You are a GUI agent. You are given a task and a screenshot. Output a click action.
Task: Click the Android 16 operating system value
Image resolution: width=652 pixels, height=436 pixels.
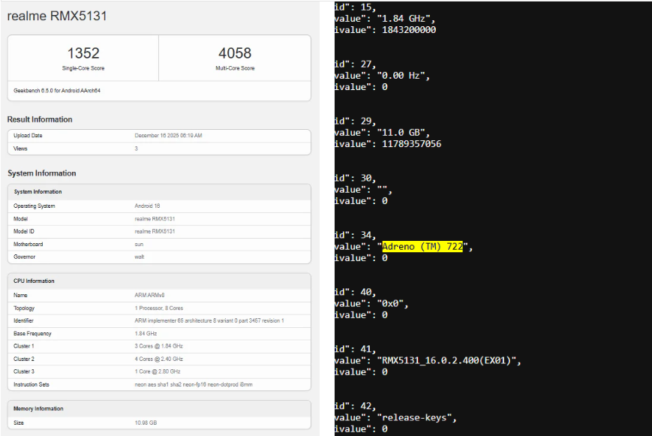147,206
